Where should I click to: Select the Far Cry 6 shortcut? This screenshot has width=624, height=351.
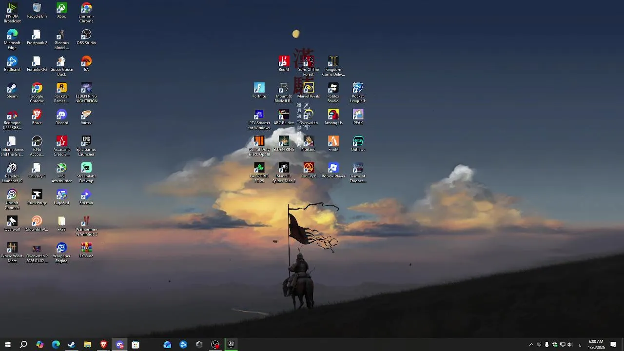coord(309,171)
